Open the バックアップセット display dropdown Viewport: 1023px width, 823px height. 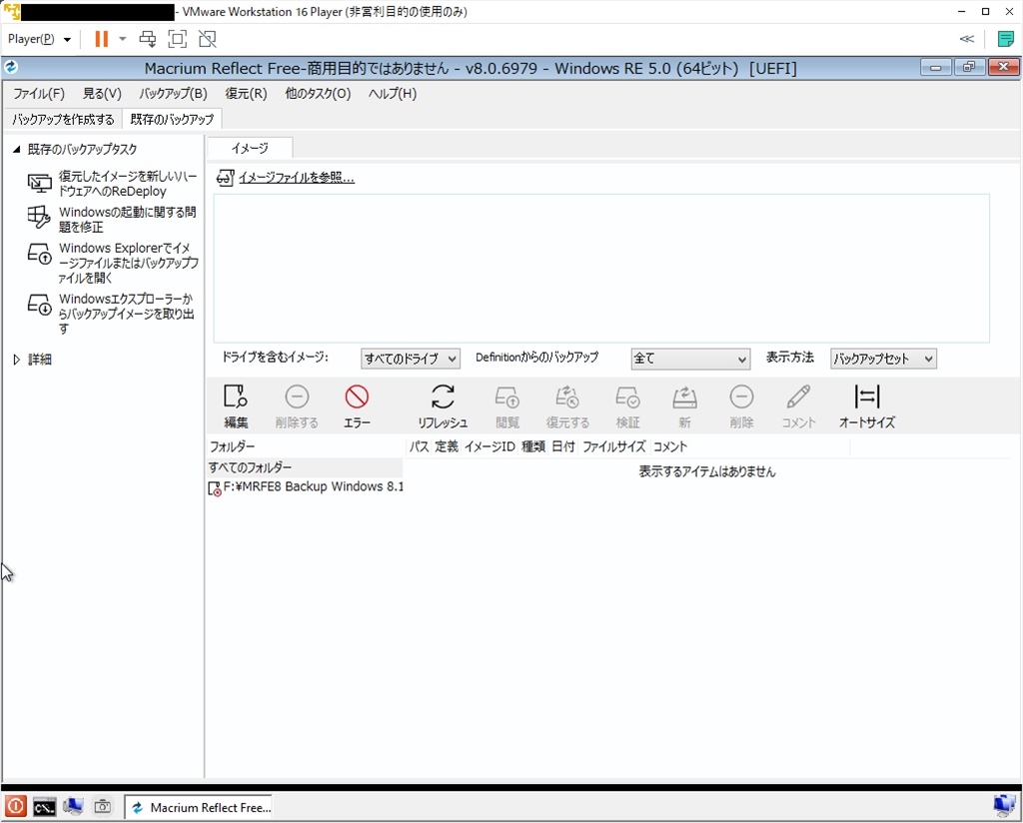[883, 359]
